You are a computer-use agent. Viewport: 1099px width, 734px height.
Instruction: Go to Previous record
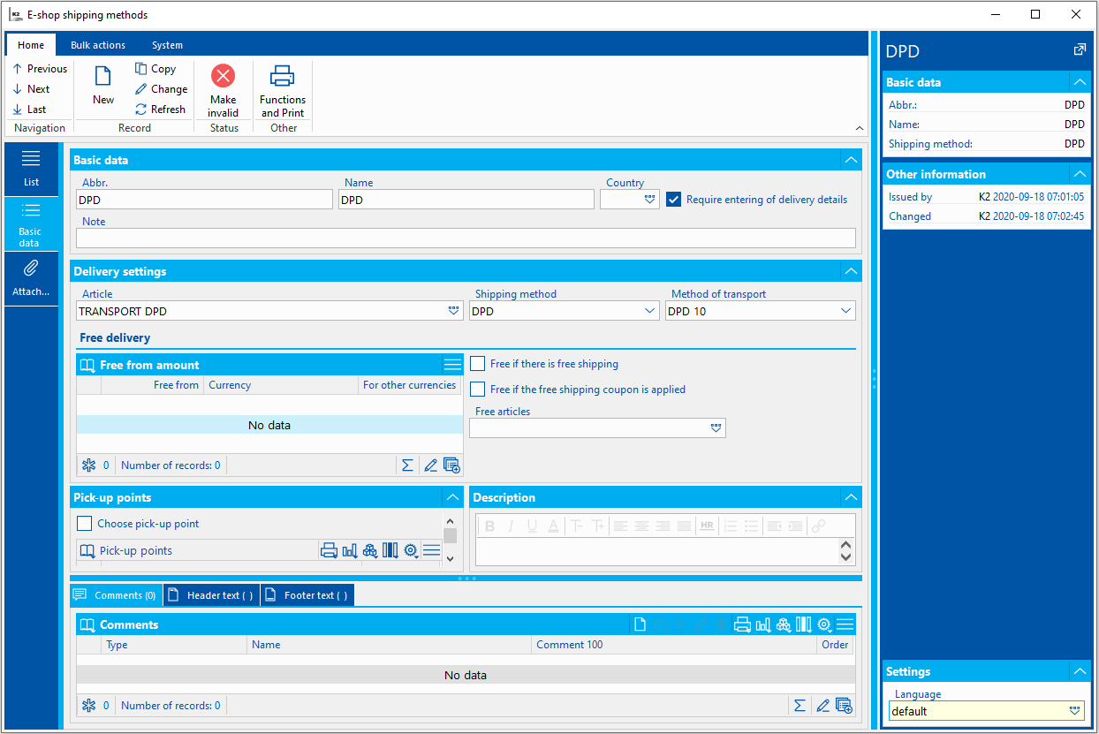(x=40, y=69)
